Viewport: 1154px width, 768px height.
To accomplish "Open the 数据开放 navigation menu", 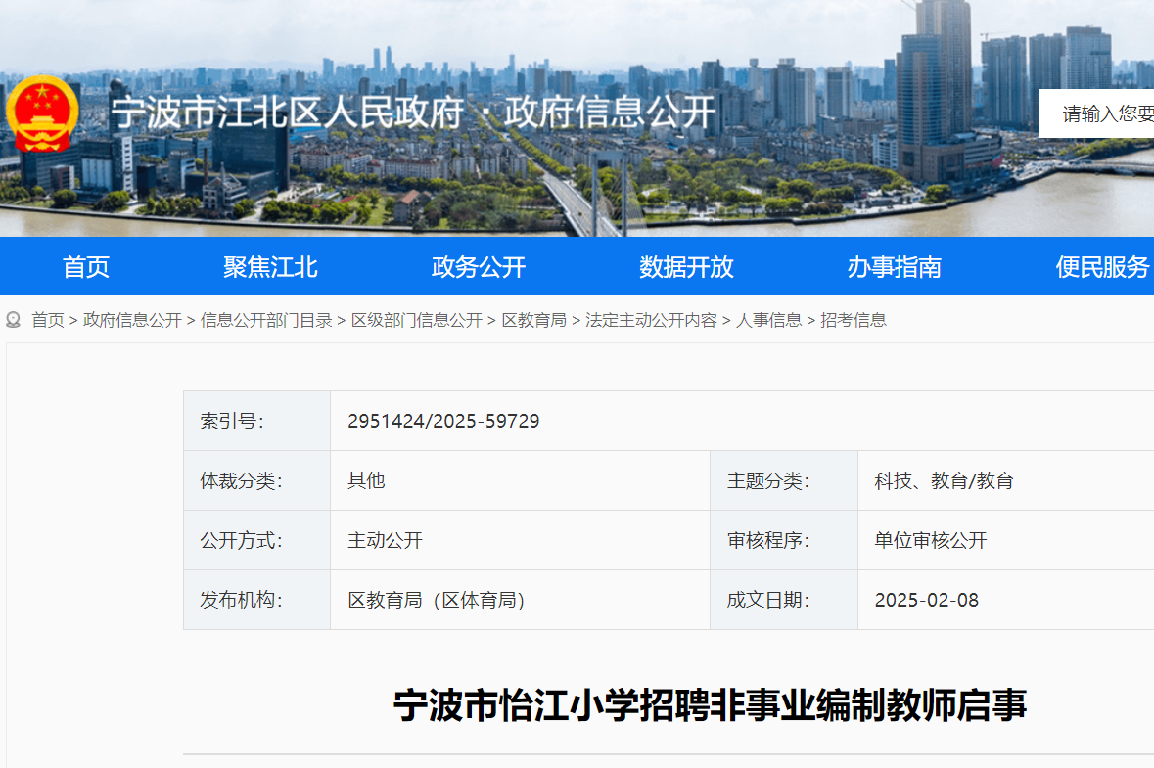I will click(686, 267).
